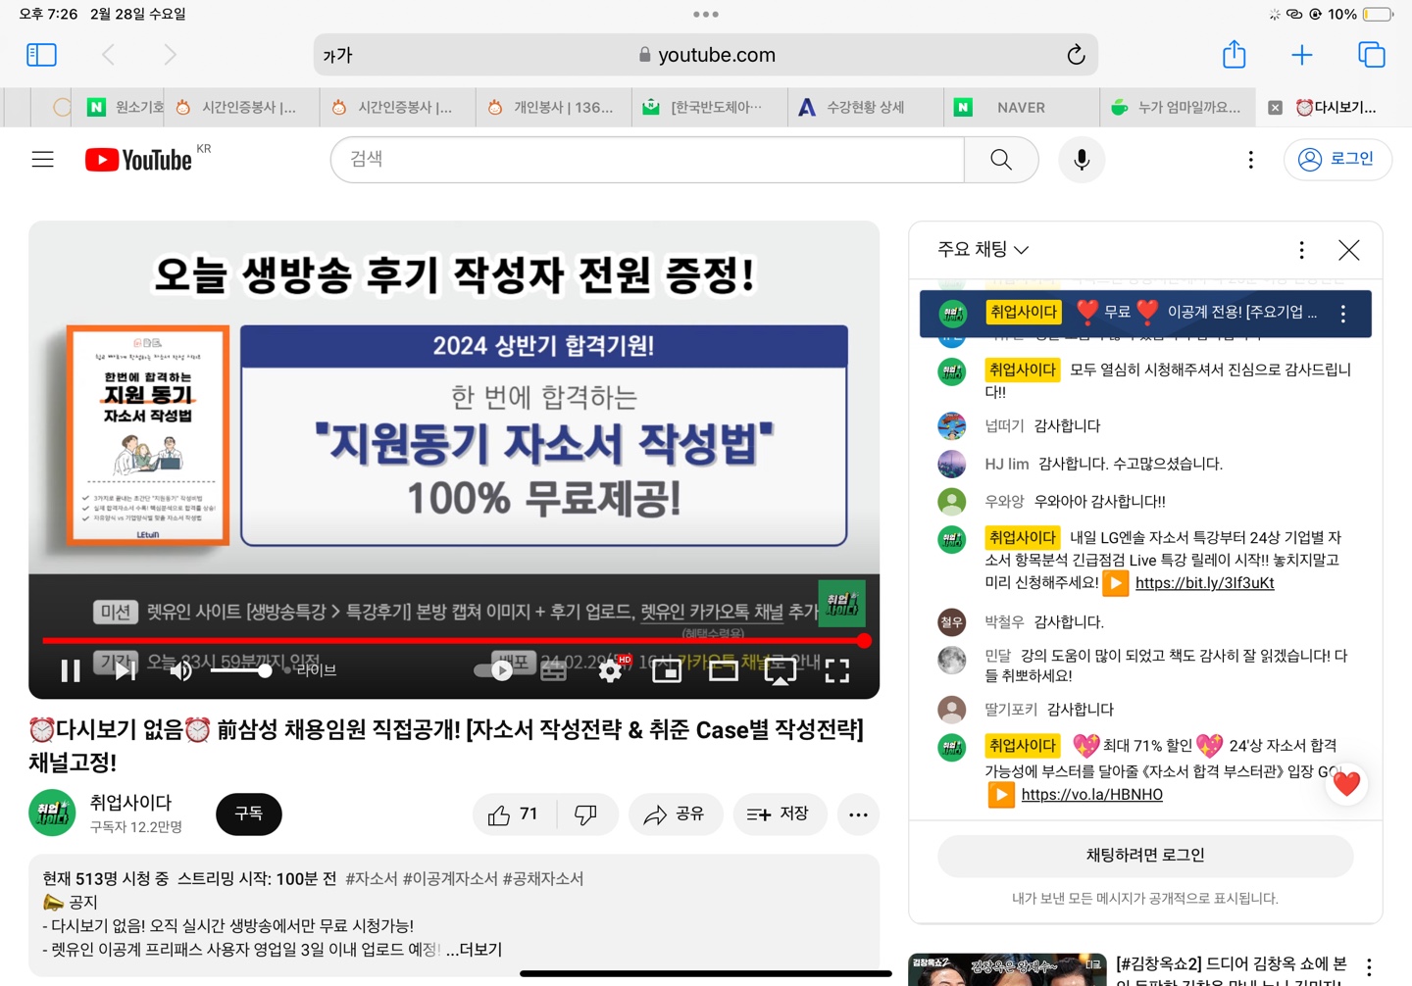Dislike this video

pyautogui.click(x=586, y=813)
